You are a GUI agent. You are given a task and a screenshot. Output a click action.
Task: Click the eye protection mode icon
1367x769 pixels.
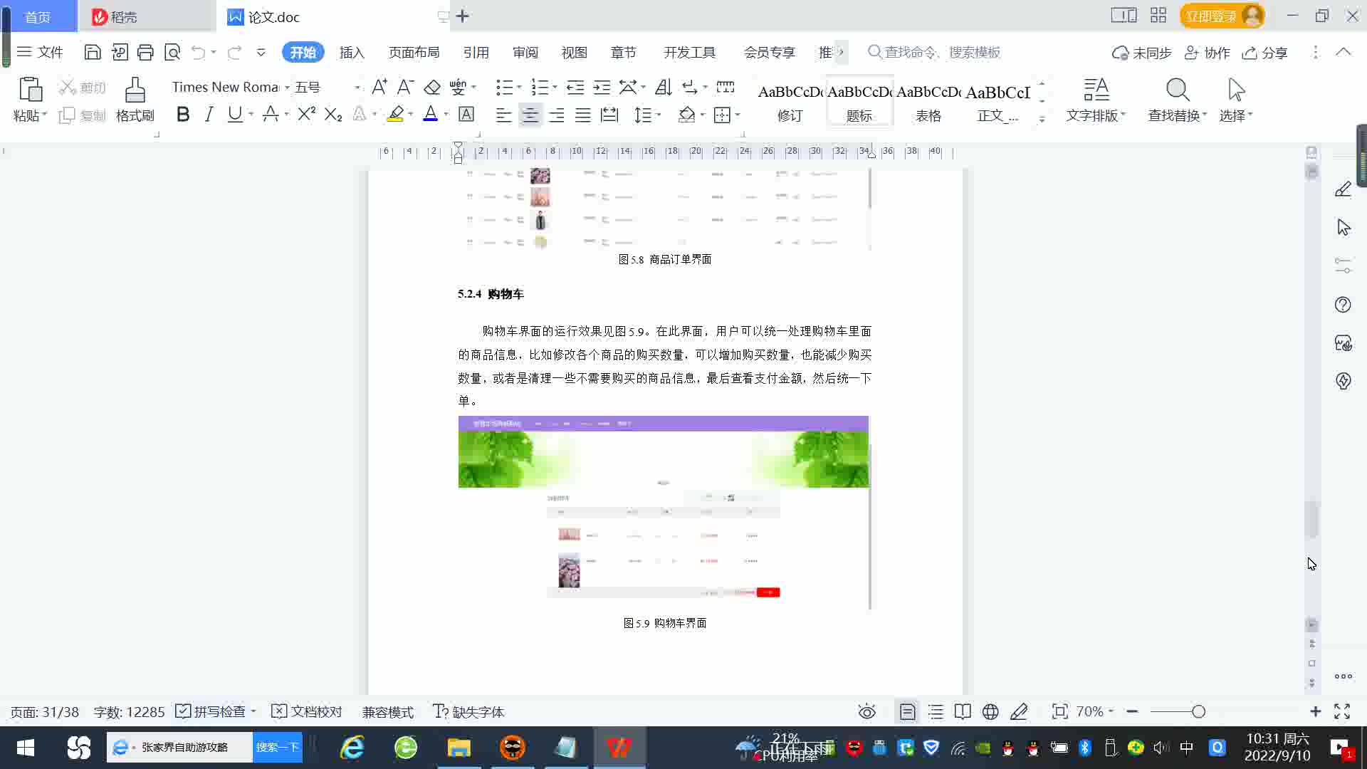(866, 711)
